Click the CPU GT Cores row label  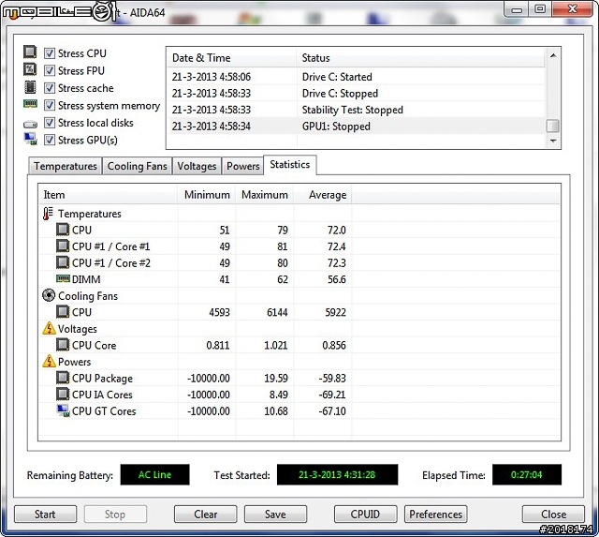[x=104, y=411]
